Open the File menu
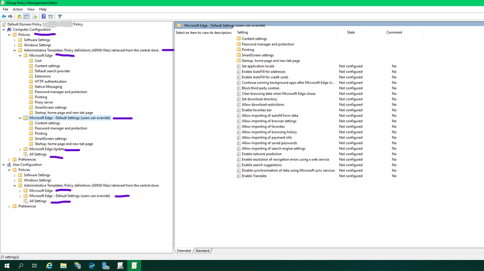 [x=5, y=9]
